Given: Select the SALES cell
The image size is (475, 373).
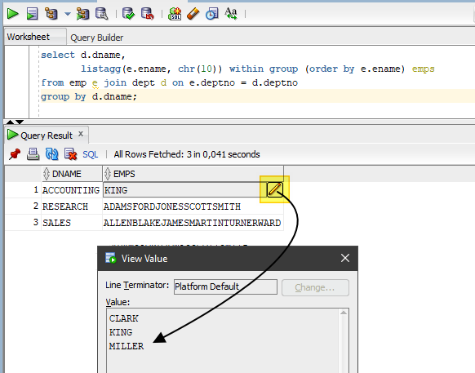Looking at the screenshot, I should pos(72,223).
